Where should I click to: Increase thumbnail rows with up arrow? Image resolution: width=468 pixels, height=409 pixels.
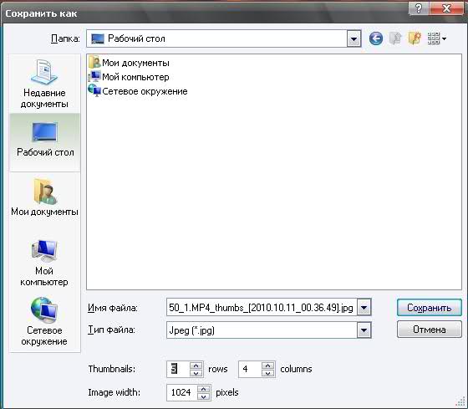coord(196,366)
